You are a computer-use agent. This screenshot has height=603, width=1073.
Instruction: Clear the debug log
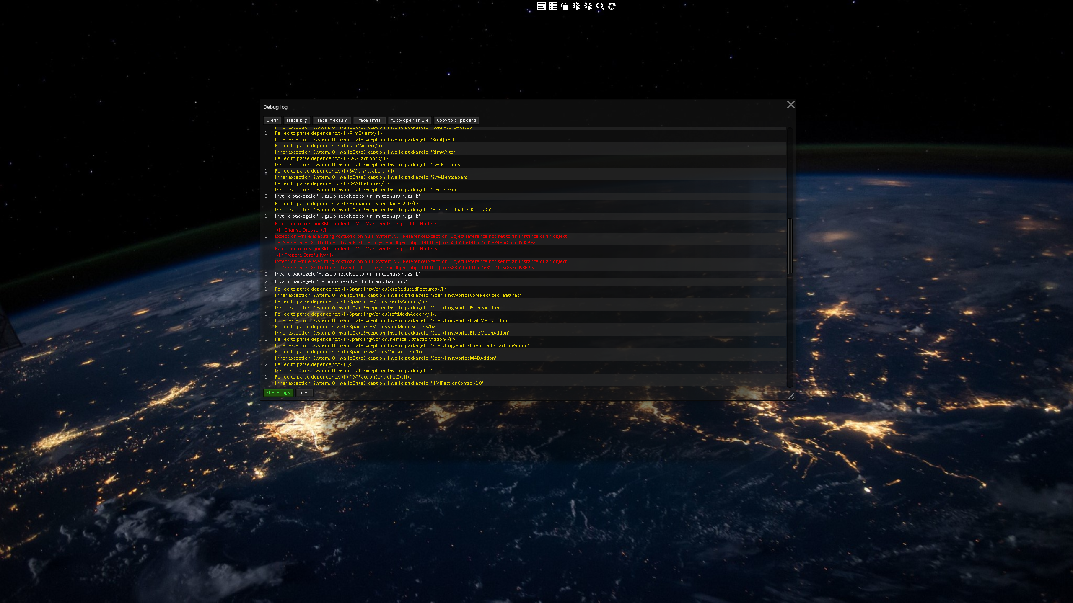pos(272,120)
